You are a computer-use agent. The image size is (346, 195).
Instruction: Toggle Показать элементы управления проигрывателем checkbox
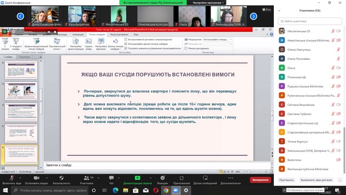click(x=126, y=48)
